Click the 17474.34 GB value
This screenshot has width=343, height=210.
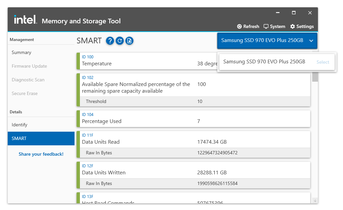(212, 142)
